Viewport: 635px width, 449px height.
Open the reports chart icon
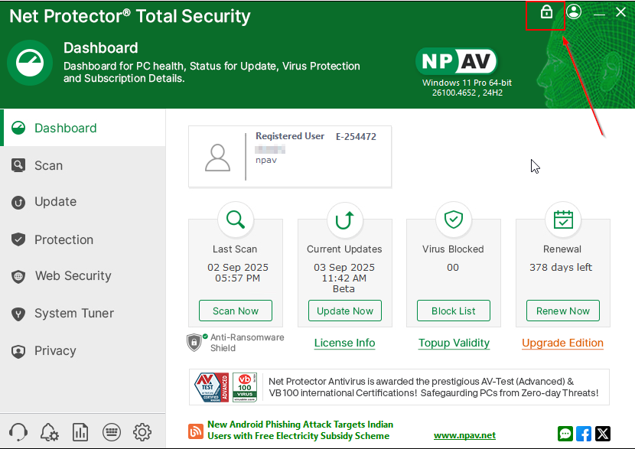click(80, 432)
